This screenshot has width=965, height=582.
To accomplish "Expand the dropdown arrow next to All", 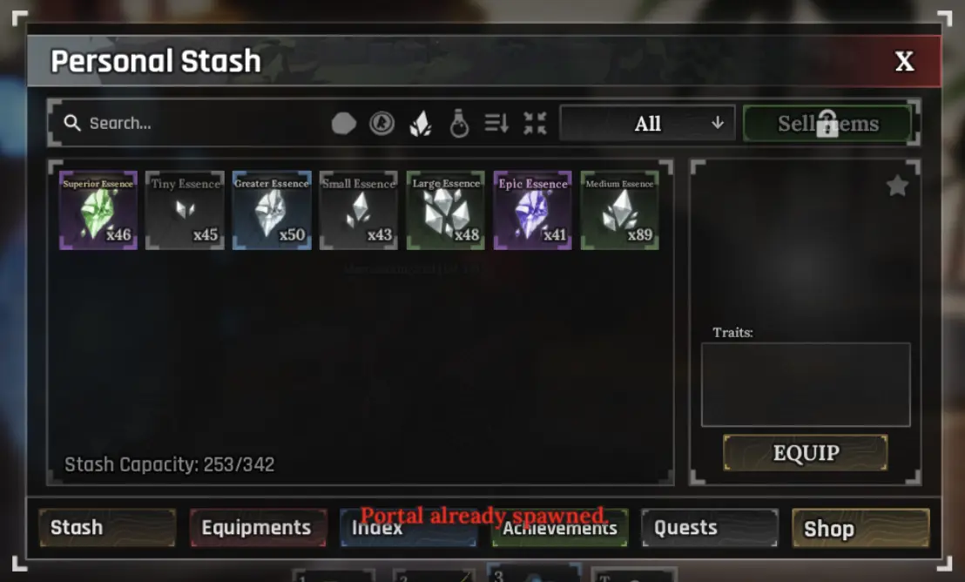I will pyautogui.click(x=718, y=123).
